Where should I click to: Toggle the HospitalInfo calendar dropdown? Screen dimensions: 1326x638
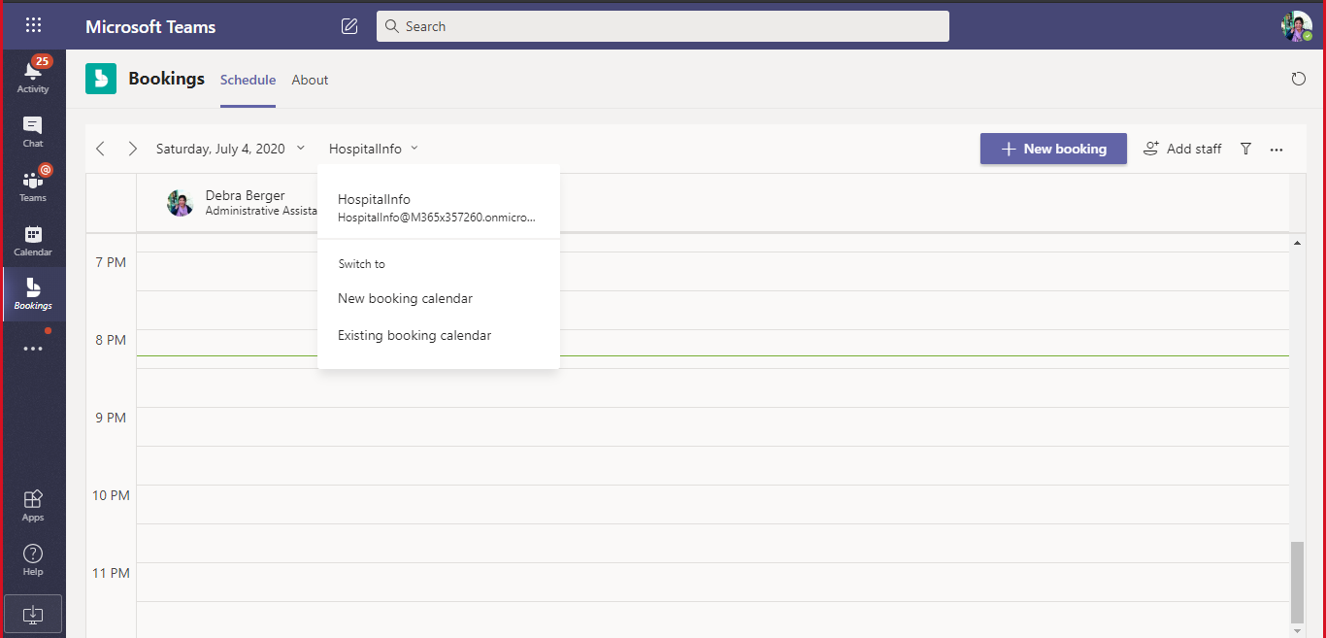pyautogui.click(x=374, y=149)
